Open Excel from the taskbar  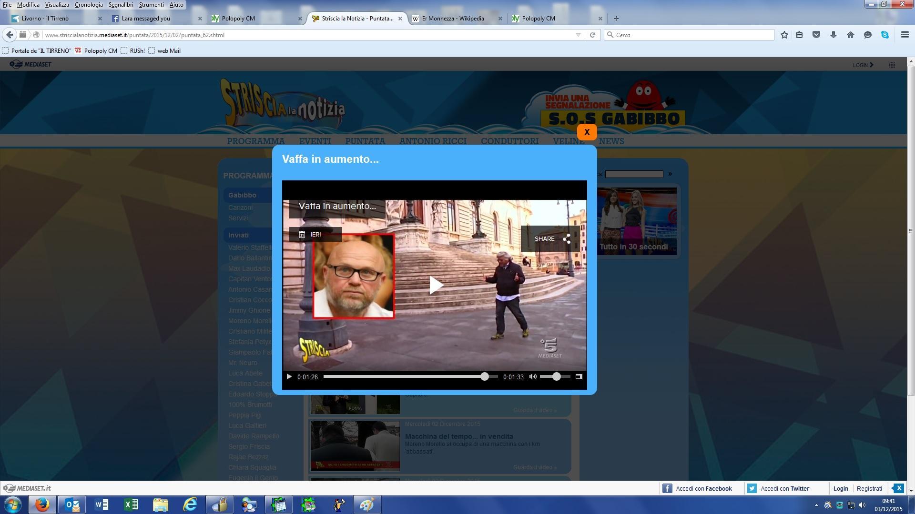pyautogui.click(x=131, y=504)
